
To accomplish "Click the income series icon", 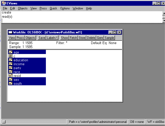I will pyautogui.click(x=10, y=64).
